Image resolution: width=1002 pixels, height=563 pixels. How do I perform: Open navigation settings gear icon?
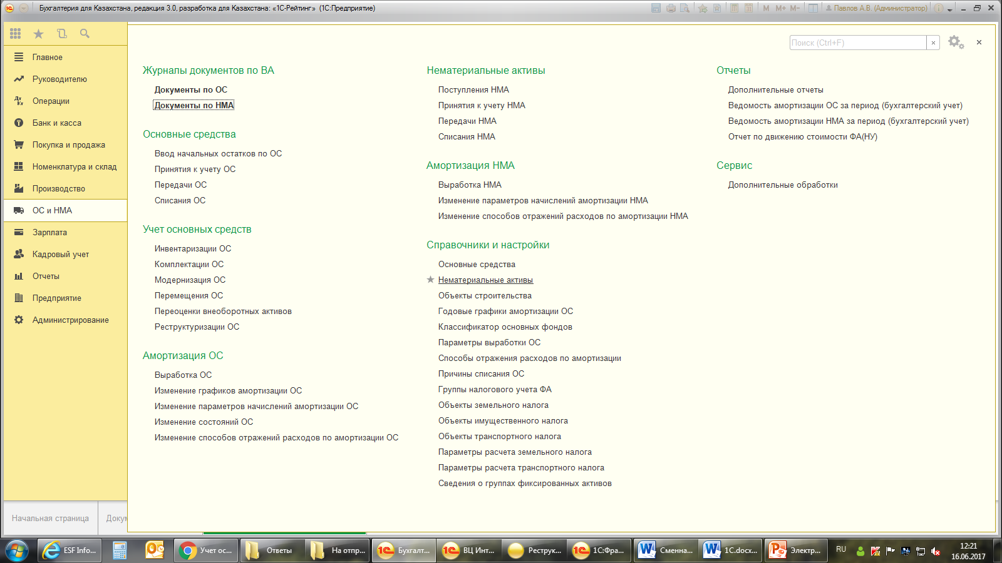click(956, 42)
